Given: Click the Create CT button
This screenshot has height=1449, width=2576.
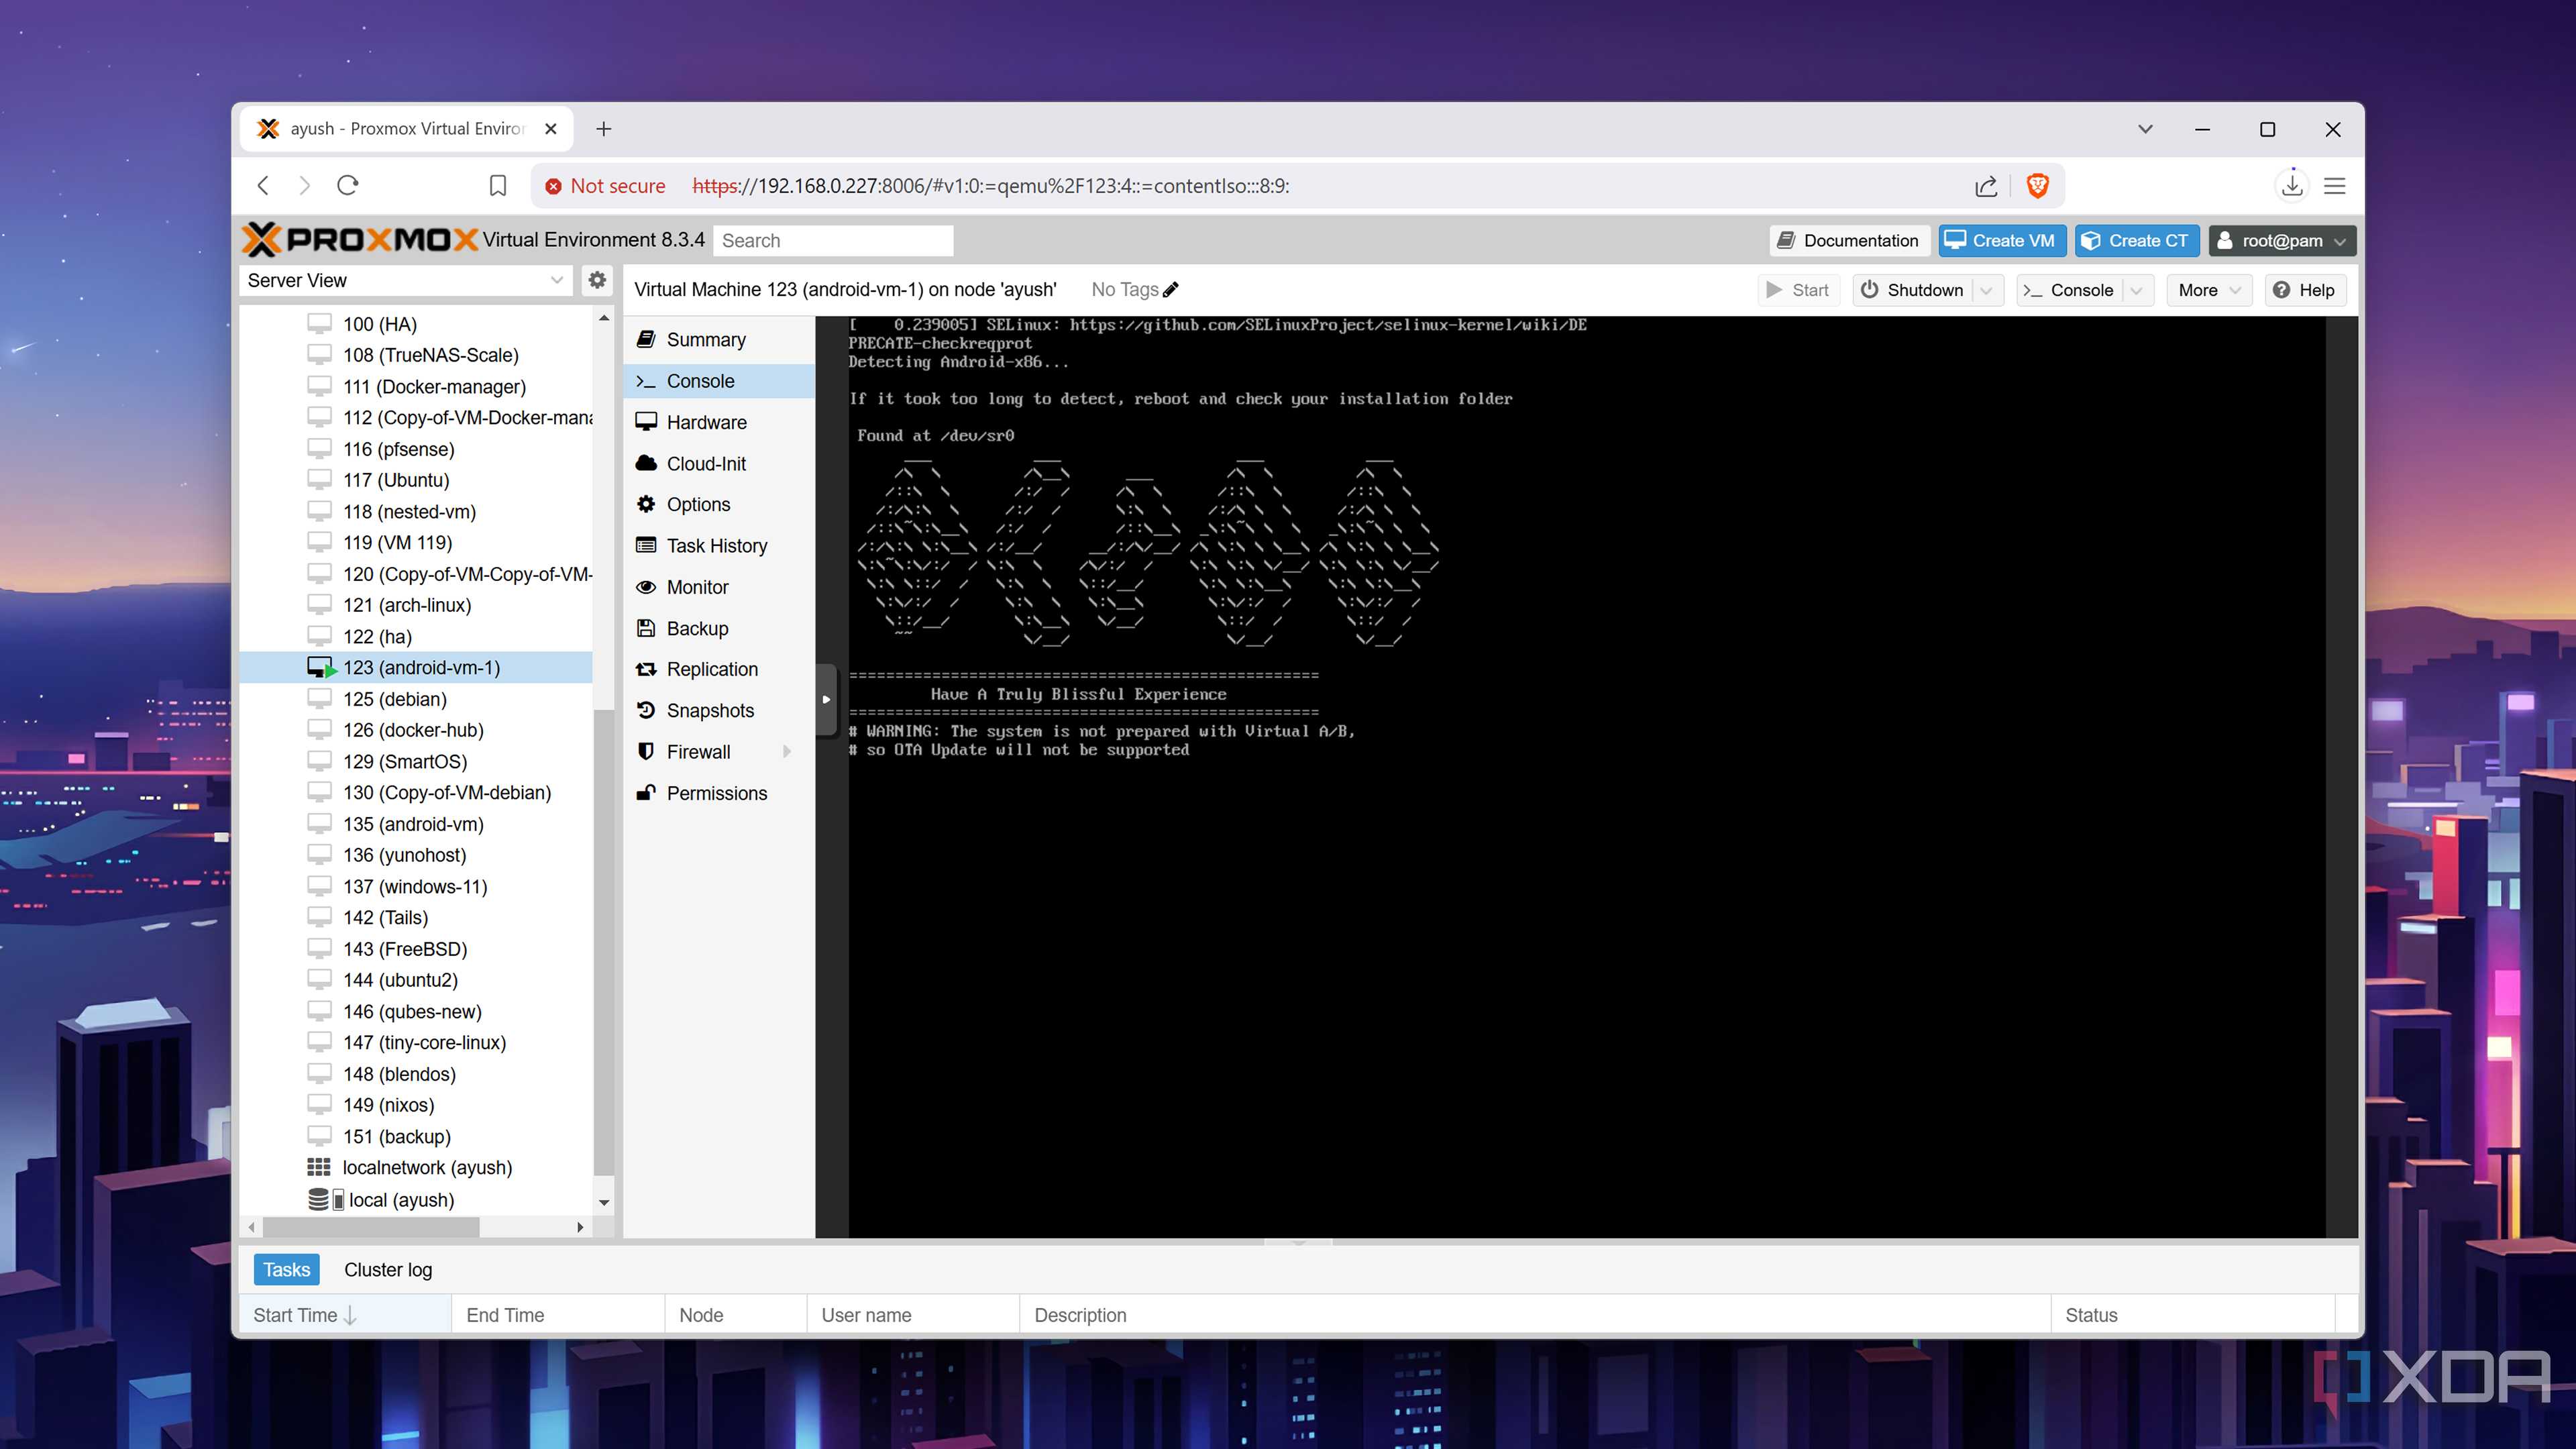Looking at the screenshot, I should tap(2137, 240).
